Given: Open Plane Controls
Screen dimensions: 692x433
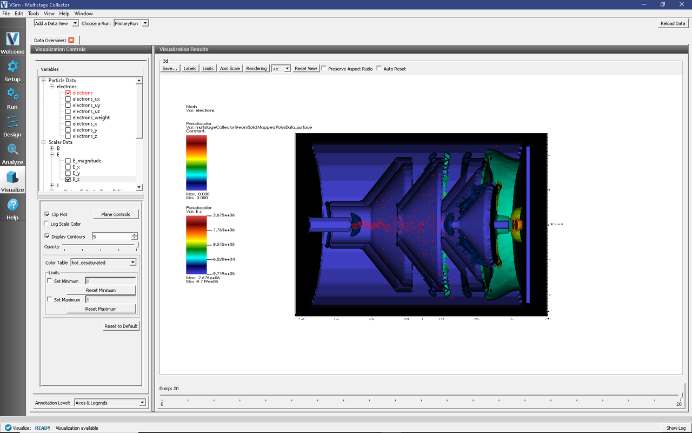Looking at the screenshot, I should click(116, 214).
